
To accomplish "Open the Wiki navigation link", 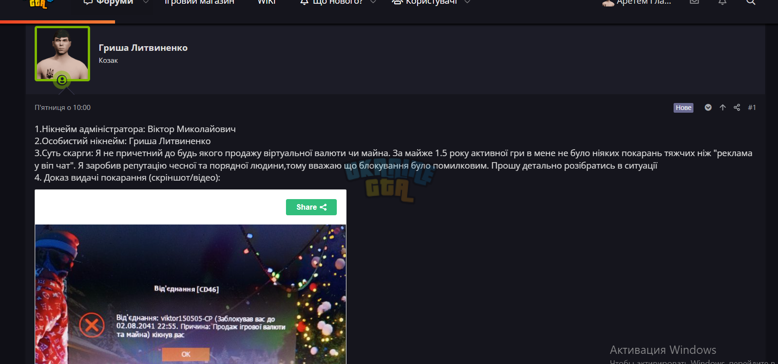I will (267, 2).
